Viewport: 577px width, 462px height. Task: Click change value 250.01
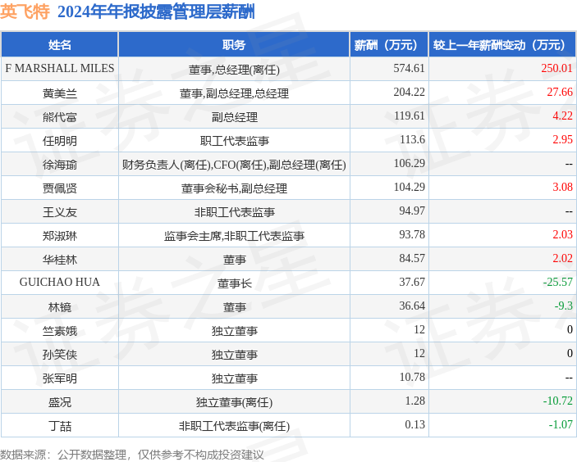(556, 68)
